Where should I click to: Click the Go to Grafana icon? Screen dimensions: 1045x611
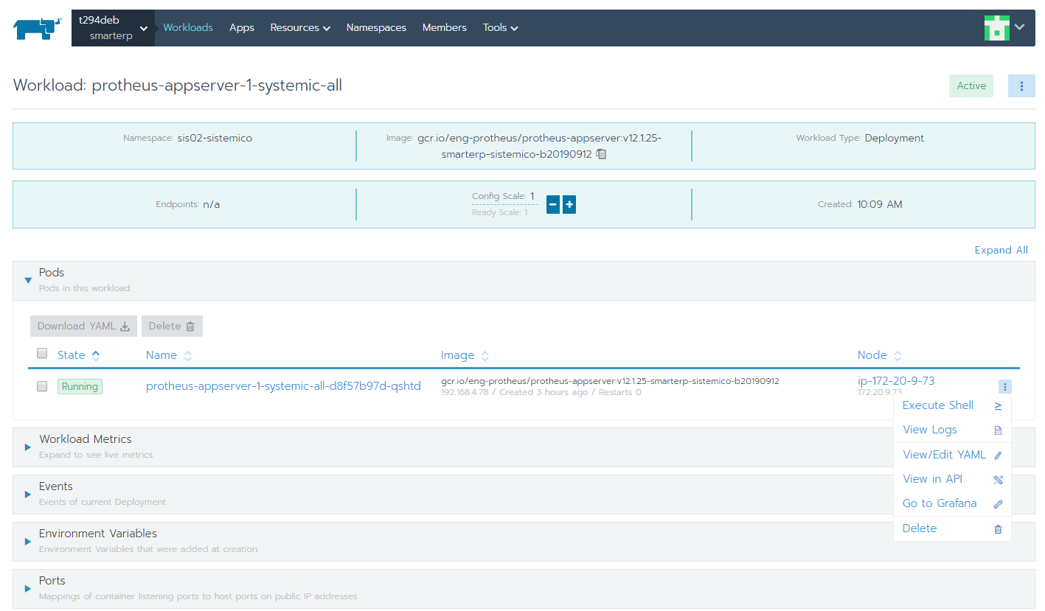(x=998, y=504)
